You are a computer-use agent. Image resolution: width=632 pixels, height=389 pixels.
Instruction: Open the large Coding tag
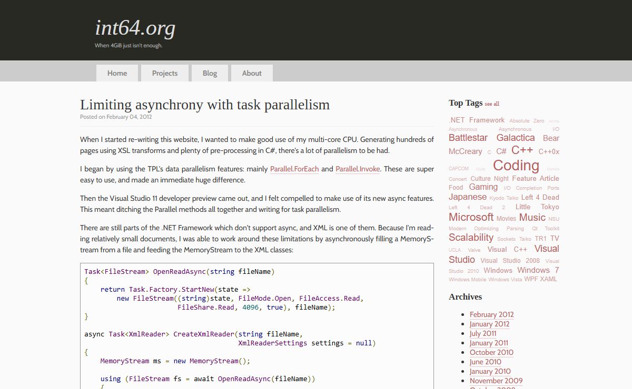tap(516, 165)
